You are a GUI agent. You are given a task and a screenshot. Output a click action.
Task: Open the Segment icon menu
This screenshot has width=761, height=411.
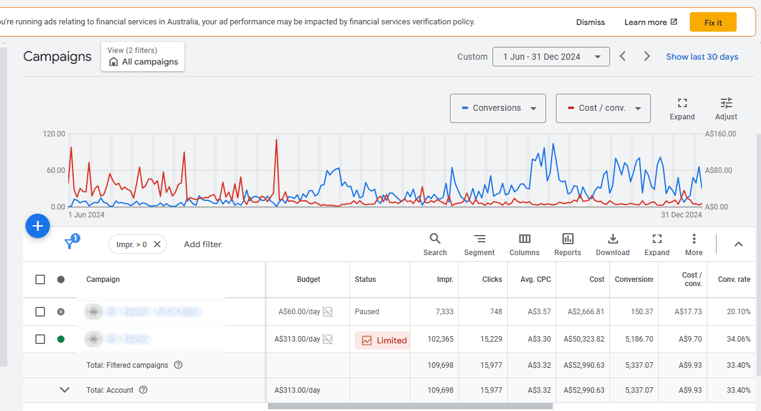point(480,244)
